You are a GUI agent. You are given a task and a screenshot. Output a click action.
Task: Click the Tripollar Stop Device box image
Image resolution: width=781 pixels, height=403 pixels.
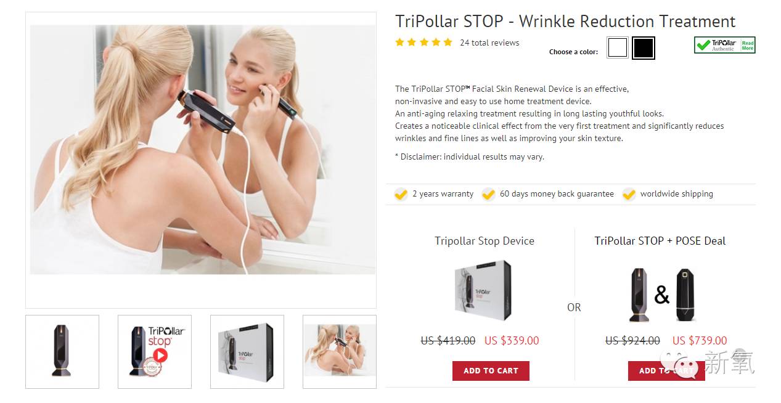click(483, 291)
